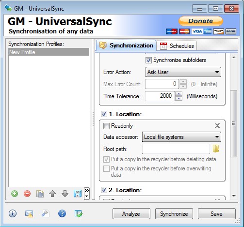Click the floppy disk save profiles icon

(x=78, y=194)
